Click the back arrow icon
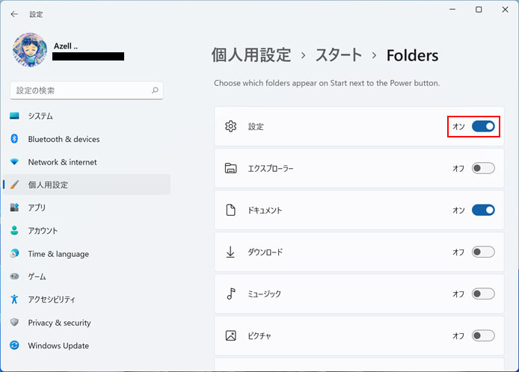The height and width of the screenshot is (372, 519). tap(14, 14)
